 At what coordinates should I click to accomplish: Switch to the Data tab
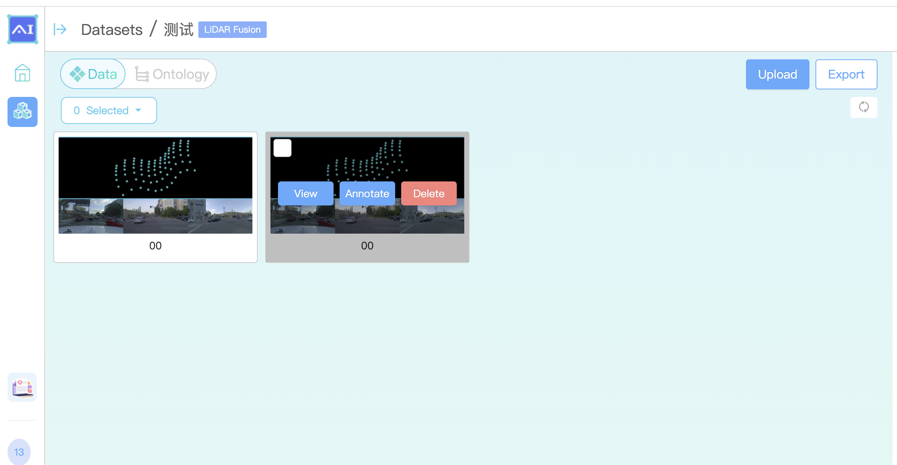(x=93, y=74)
